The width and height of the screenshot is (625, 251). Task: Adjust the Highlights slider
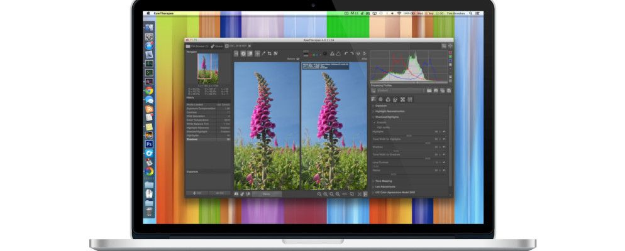click(409, 136)
